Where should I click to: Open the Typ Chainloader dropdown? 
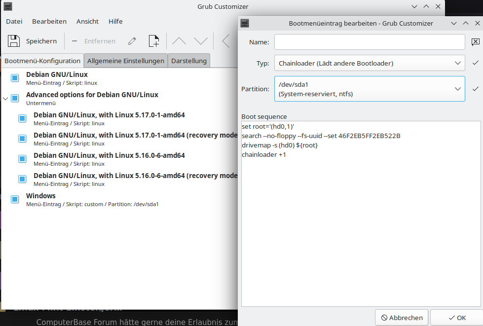[x=370, y=64]
